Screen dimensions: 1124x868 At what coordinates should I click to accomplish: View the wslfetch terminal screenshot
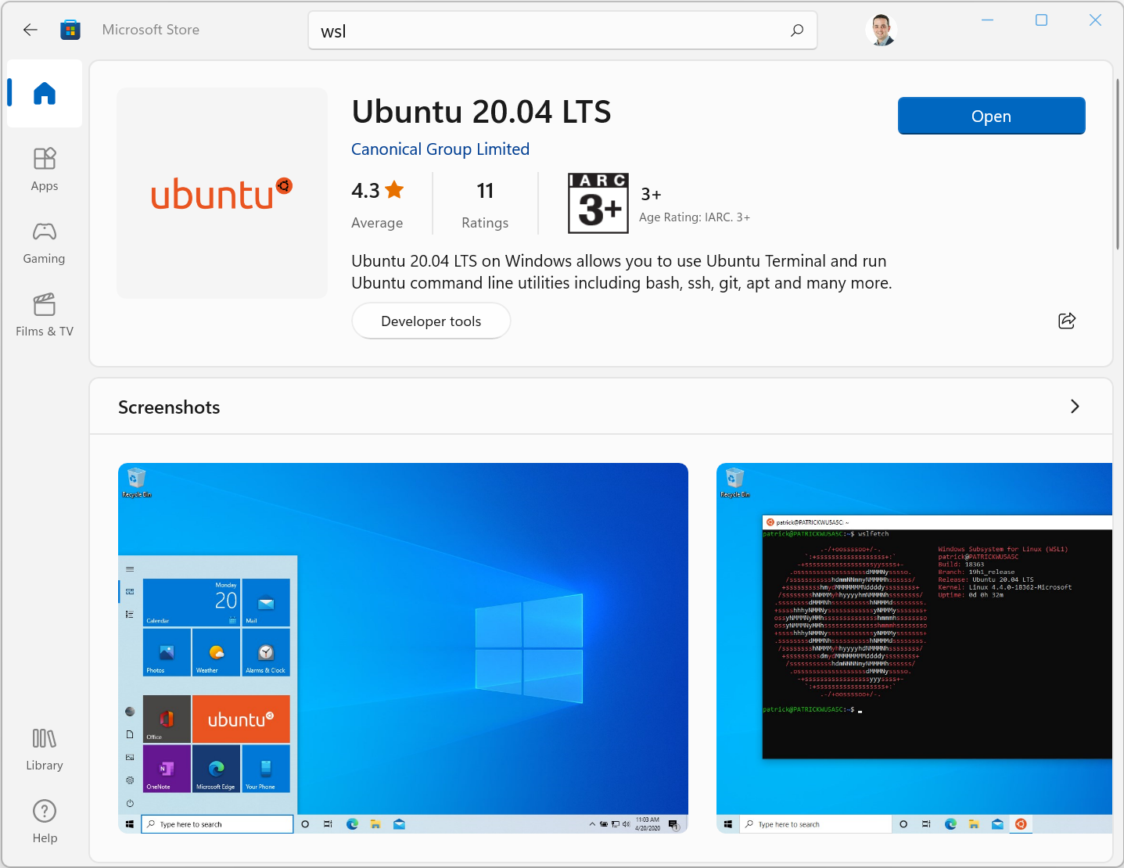pyautogui.click(x=914, y=647)
